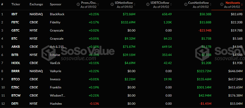Click the # rank column header
Image resolution: width=245 pixels, height=108 pixels.
click(x=2, y=4)
